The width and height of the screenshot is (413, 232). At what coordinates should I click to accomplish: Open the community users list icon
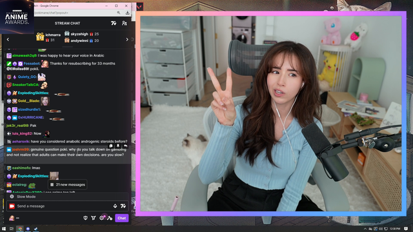(124, 23)
